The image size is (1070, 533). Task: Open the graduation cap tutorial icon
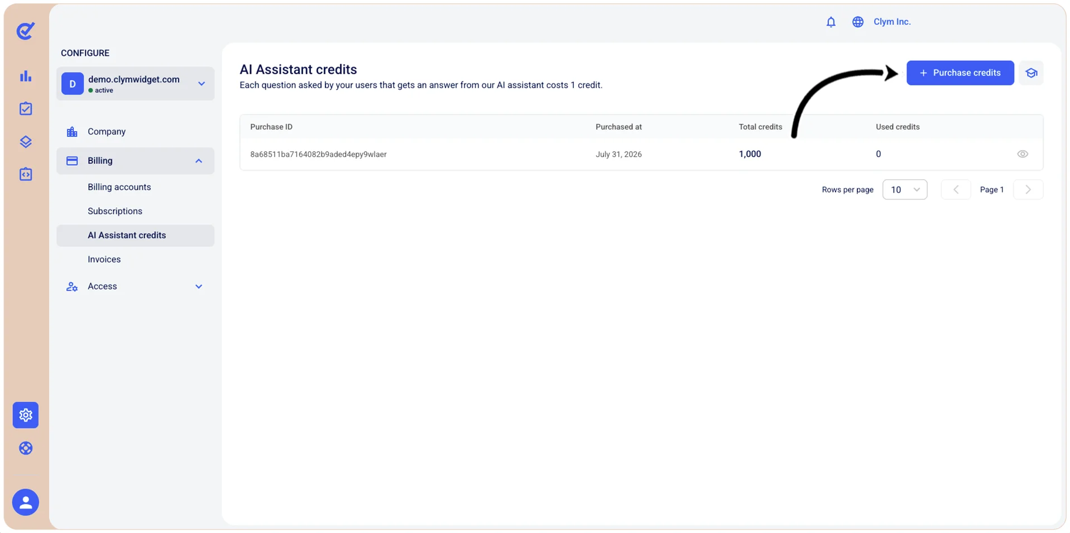(1031, 73)
